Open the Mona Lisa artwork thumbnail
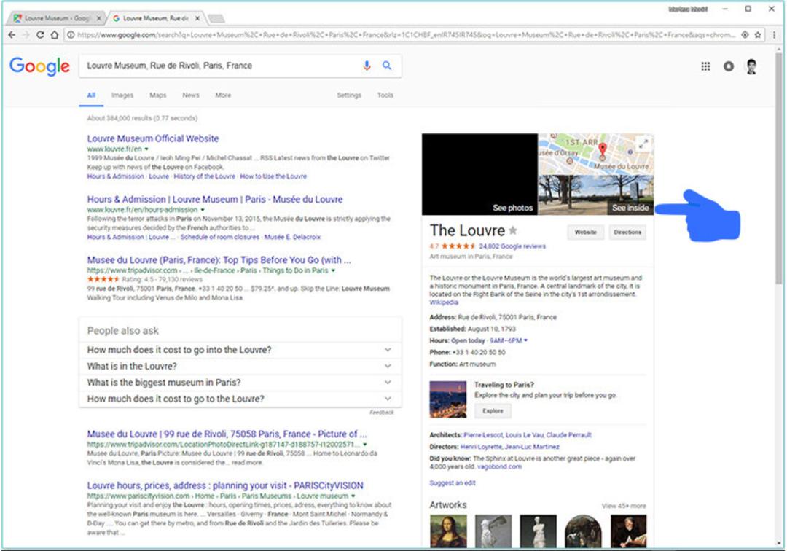The image size is (787, 551). [x=448, y=531]
